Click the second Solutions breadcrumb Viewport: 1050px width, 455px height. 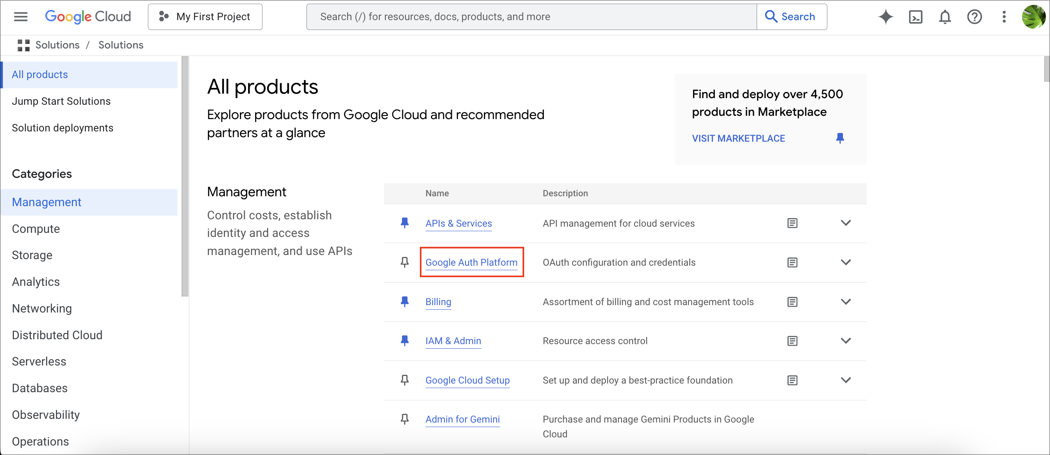(x=121, y=45)
